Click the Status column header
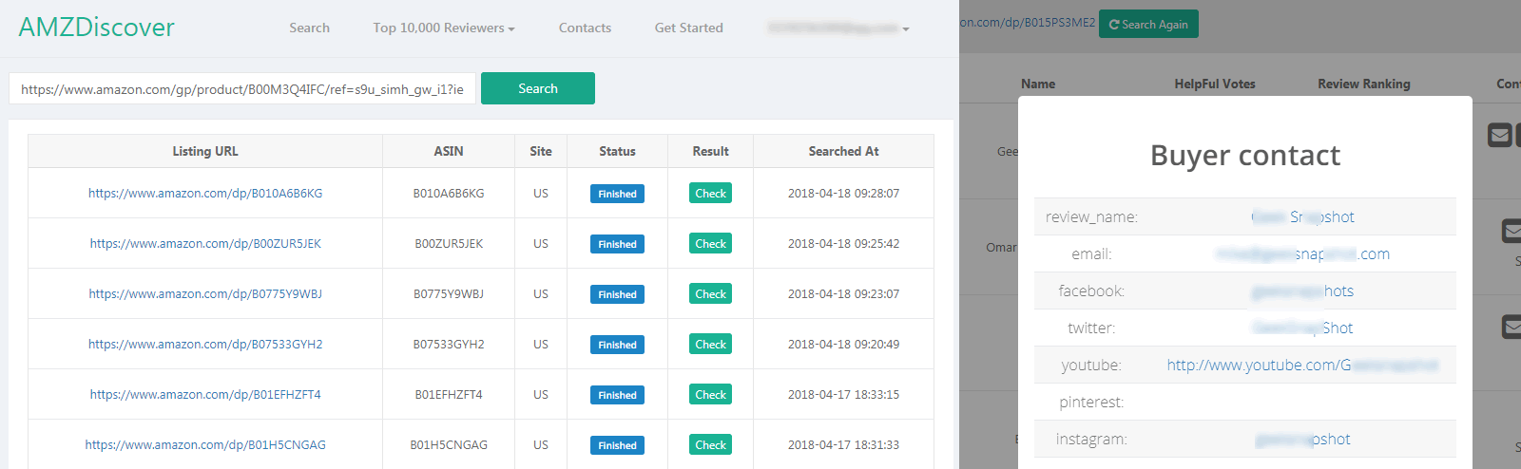This screenshot has height=469, width=1521. pos(617,151)
